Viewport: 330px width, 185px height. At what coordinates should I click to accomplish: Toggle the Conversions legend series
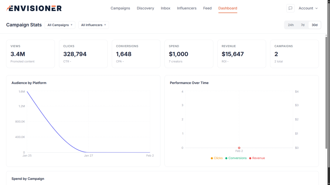coord(236,158)
